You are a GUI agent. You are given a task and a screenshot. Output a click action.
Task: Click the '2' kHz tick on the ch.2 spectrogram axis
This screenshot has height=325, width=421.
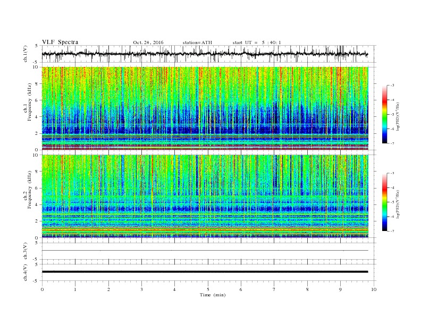click(x=37, y=221)
